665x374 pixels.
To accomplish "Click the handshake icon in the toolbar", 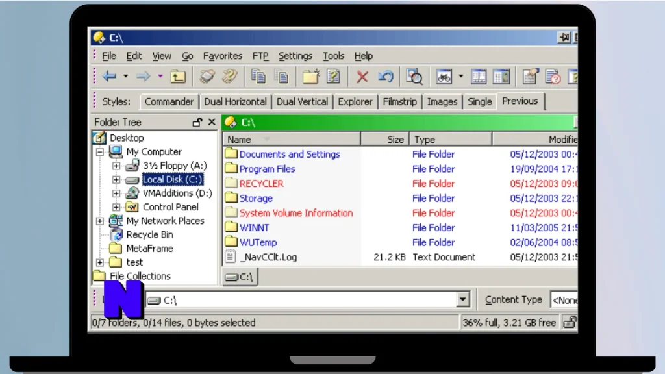I will point(207,77).
